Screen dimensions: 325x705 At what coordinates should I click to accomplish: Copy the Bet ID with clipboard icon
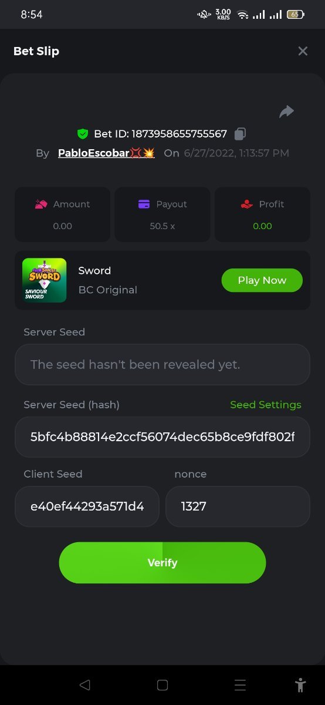[x=240, y=134]
